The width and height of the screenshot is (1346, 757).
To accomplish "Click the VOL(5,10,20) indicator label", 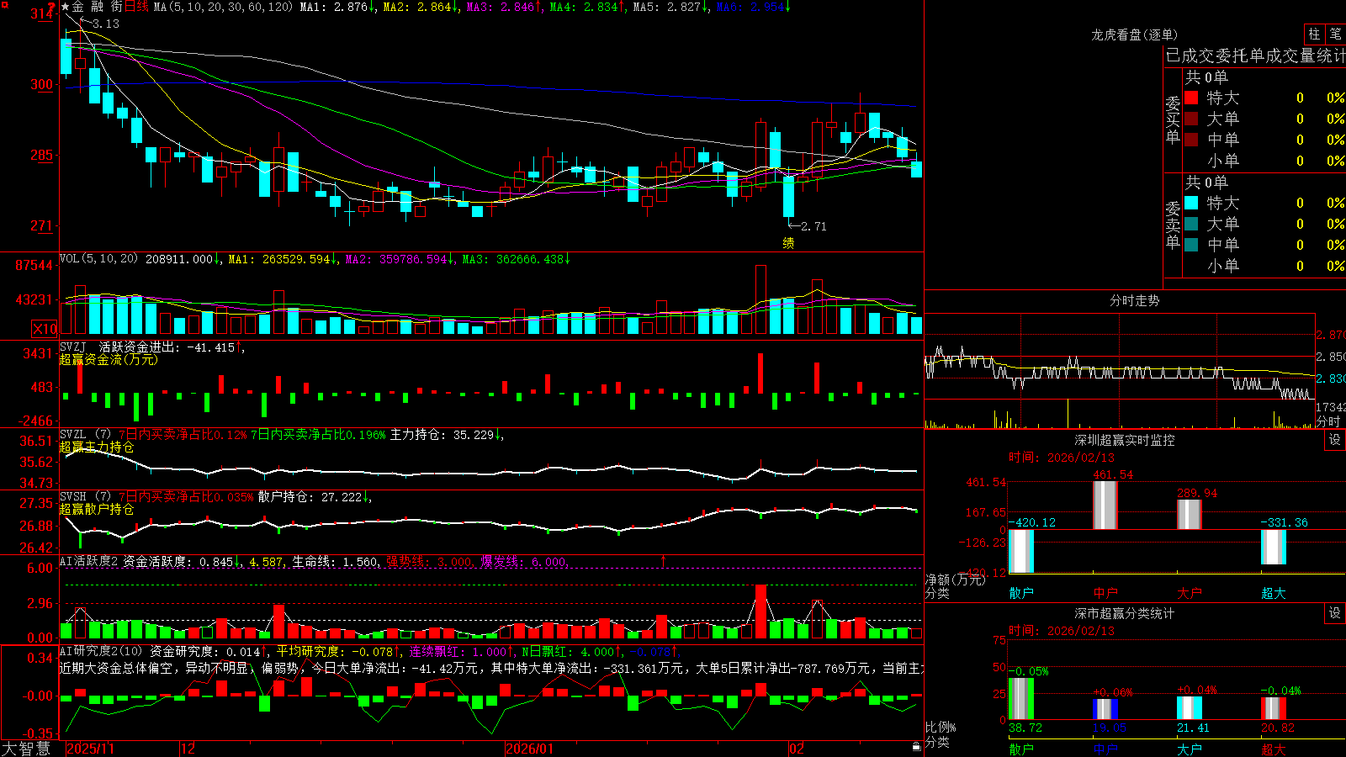I will [98, 259].
